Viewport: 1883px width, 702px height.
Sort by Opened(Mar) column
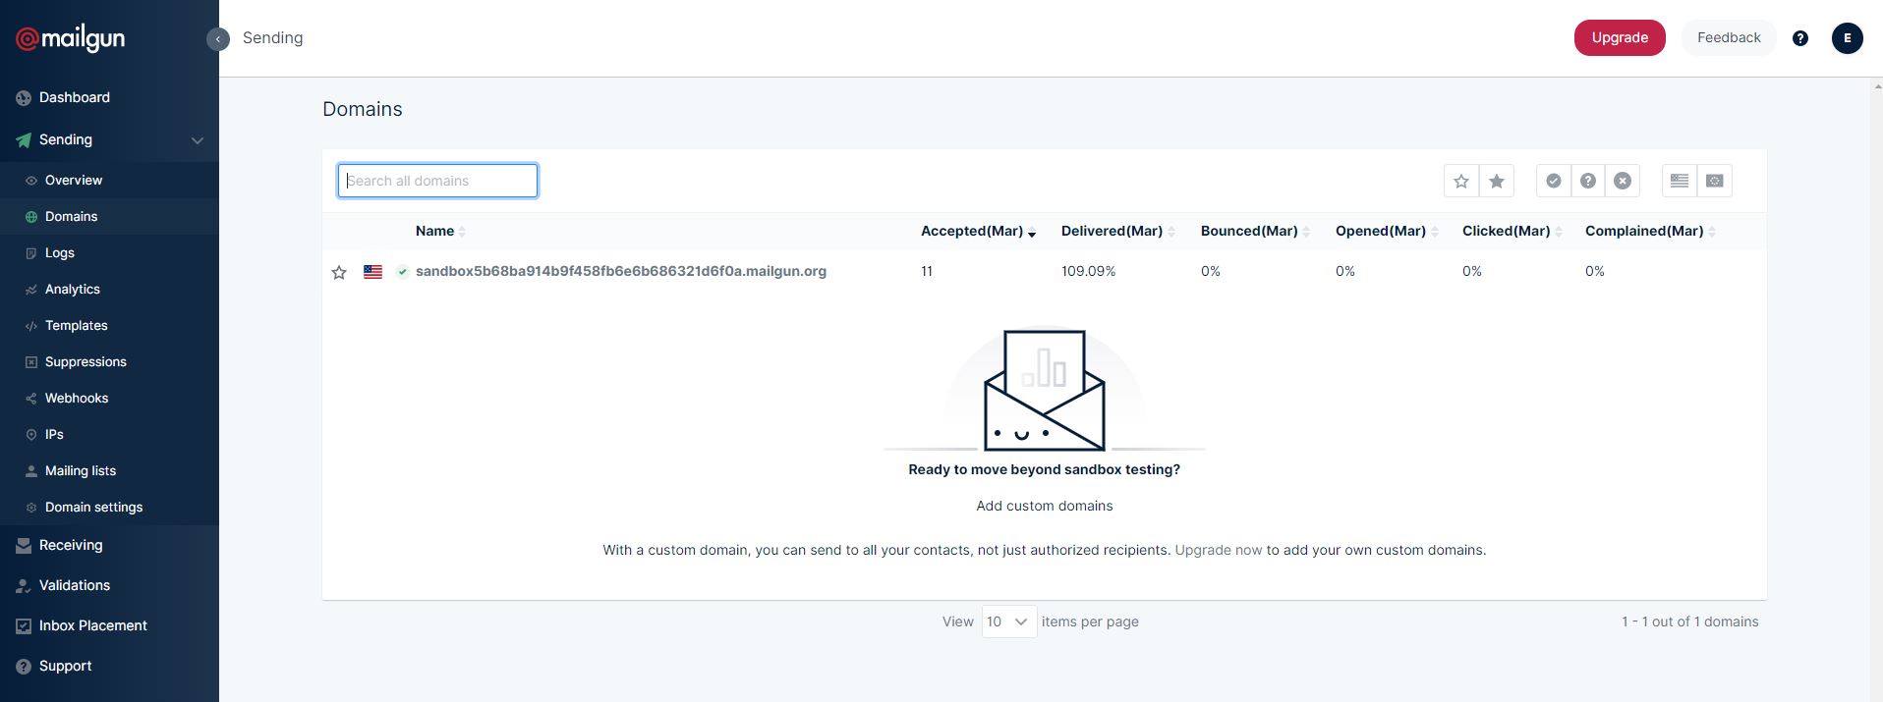point(1387,231)
